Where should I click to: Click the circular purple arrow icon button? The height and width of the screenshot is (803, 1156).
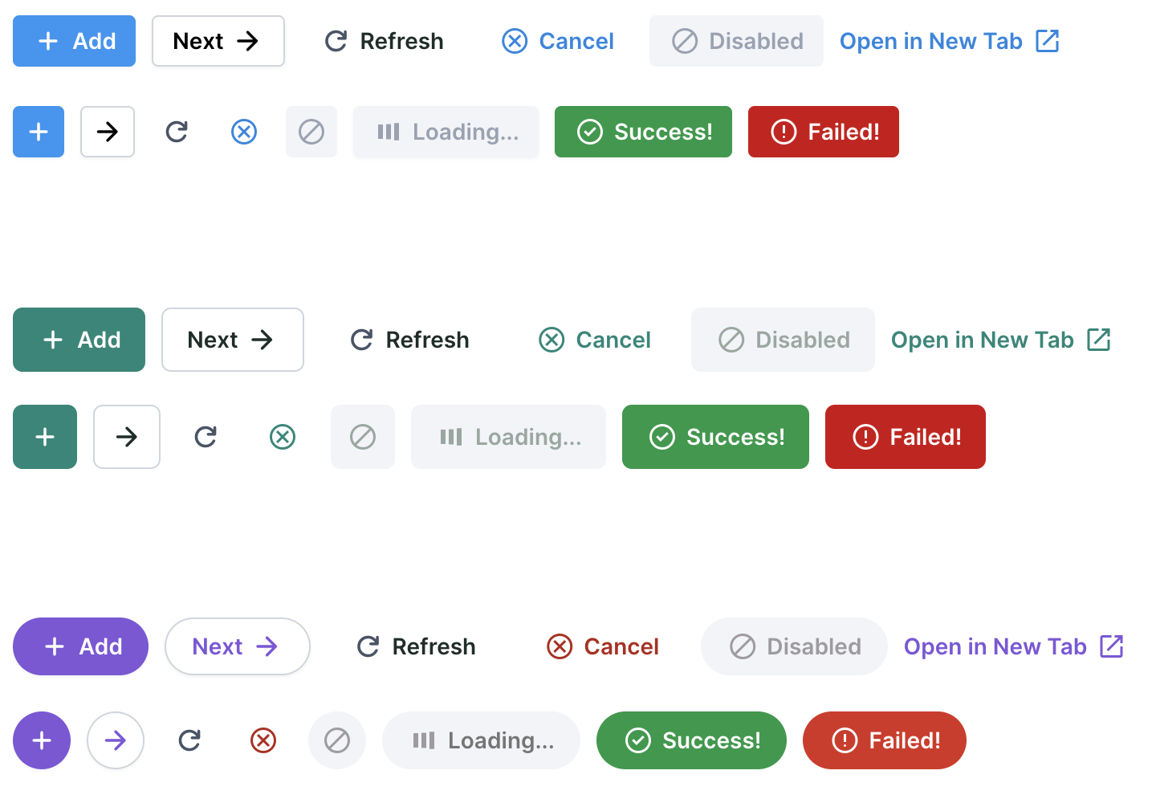[116, 740]
